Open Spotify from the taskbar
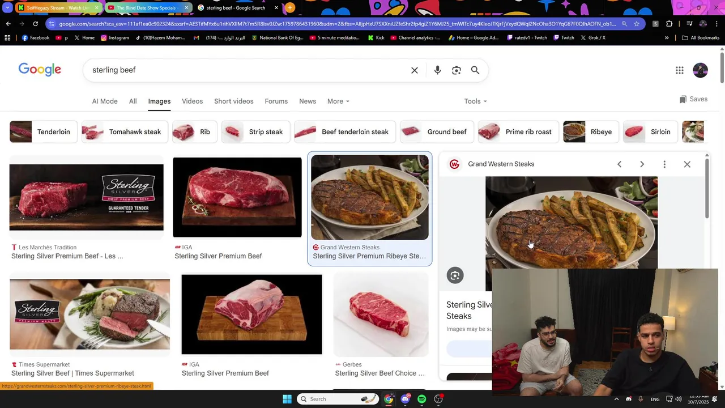This screenshot has height=408, width=725. [x=421, y=399]
